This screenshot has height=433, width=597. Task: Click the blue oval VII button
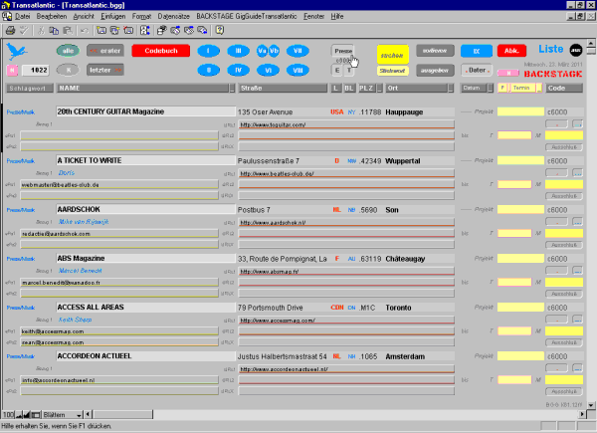coord(298,51)
